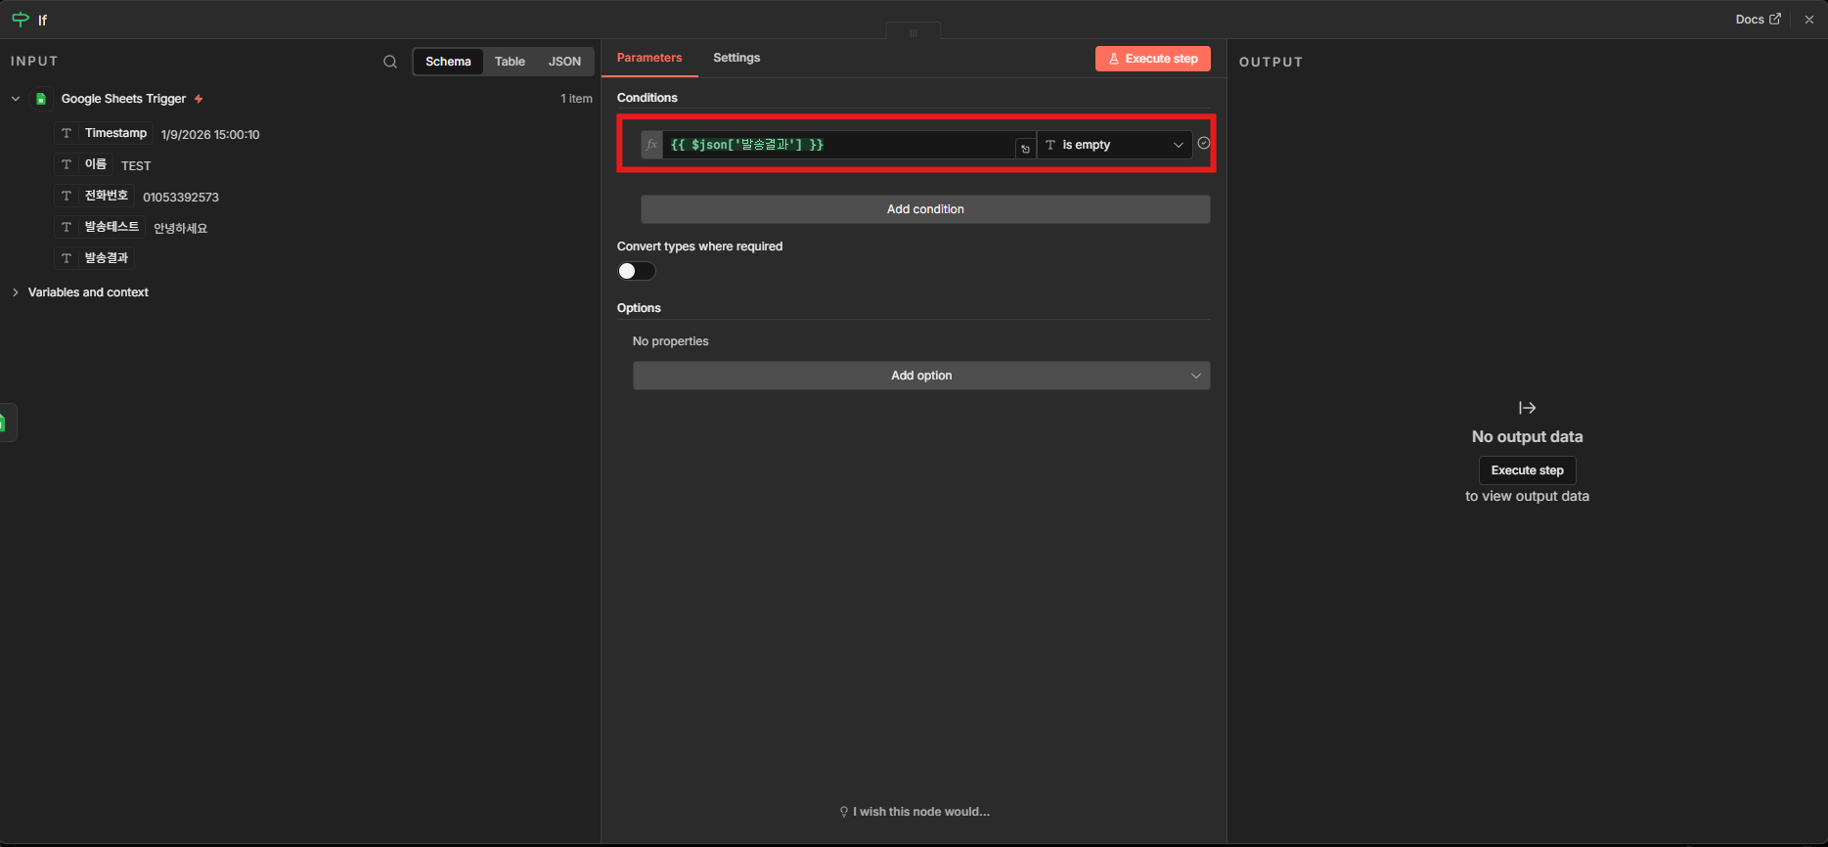Click the green node tab on left edge

click(x=6, y=423)
